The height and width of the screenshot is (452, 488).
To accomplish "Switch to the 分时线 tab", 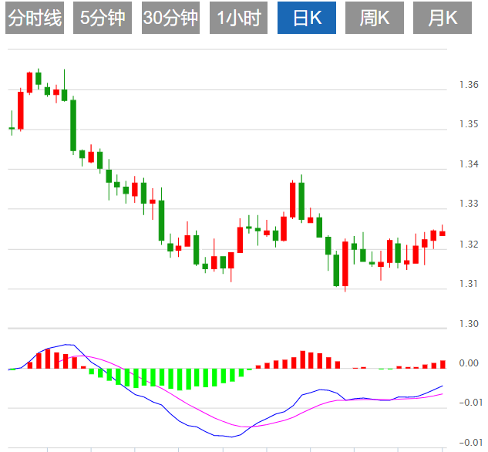I will click(x=35, y=18).
